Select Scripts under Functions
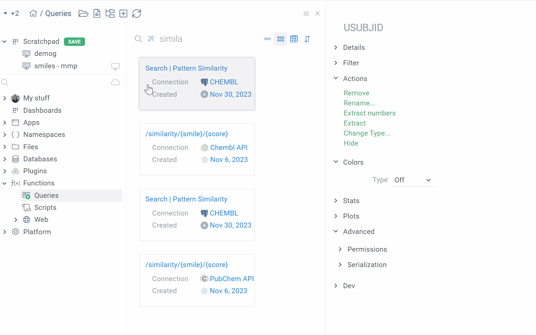This screenshot has height=335, width=536. [45, 207]
